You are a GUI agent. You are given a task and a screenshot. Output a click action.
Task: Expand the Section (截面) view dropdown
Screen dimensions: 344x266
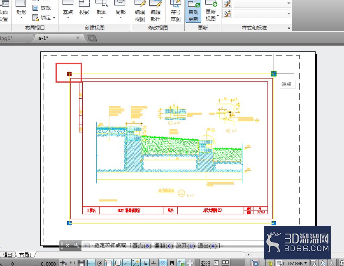(x=102, y=18)
